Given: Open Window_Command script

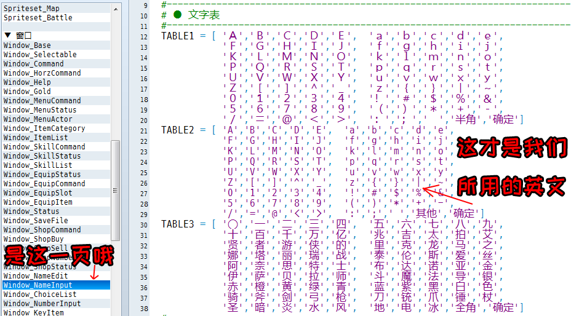Looking at the screenshot, I should pyautogui.click(x=56, y=64).
